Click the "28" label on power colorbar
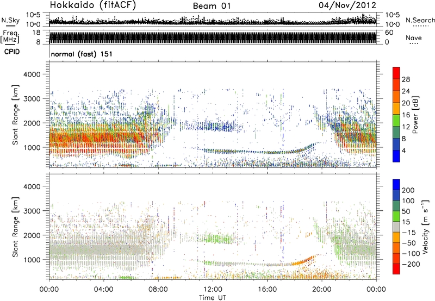Viewport: 435px width, 301px height. (x=406, y=79)
